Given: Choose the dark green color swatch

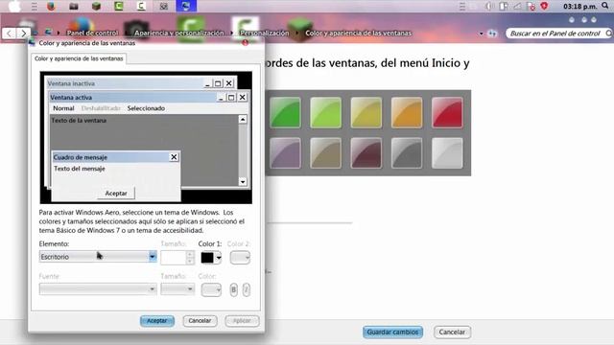Looking at the screenshot, I should [285, 113].
